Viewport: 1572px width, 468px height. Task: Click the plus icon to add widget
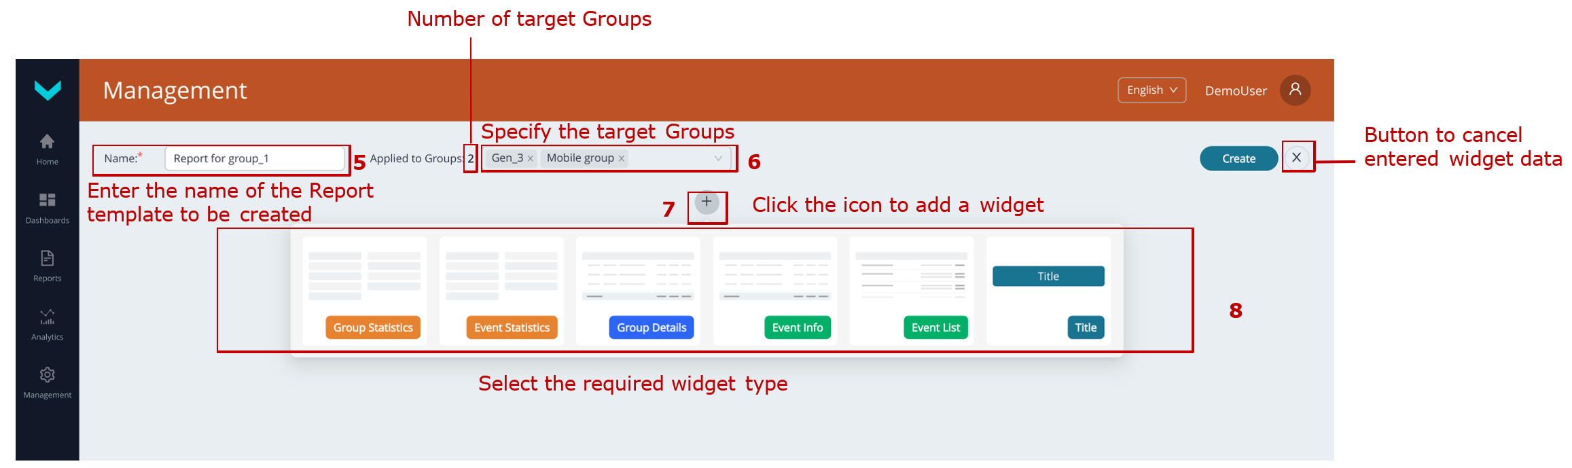(707, 202)
